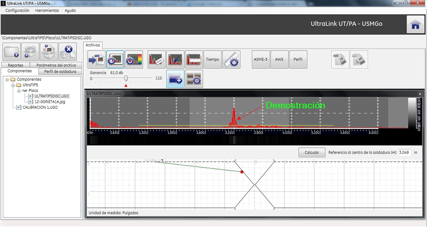Select the UltraTIPS folder row
The height and width of the screenshot is (227, 427).
pos(30,85)
